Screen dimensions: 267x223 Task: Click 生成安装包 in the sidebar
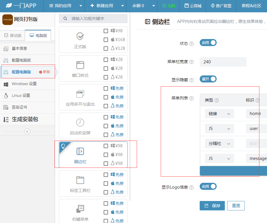28,119
